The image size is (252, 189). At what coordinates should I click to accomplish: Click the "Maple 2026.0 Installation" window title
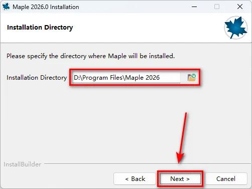(x=46, y=7)
